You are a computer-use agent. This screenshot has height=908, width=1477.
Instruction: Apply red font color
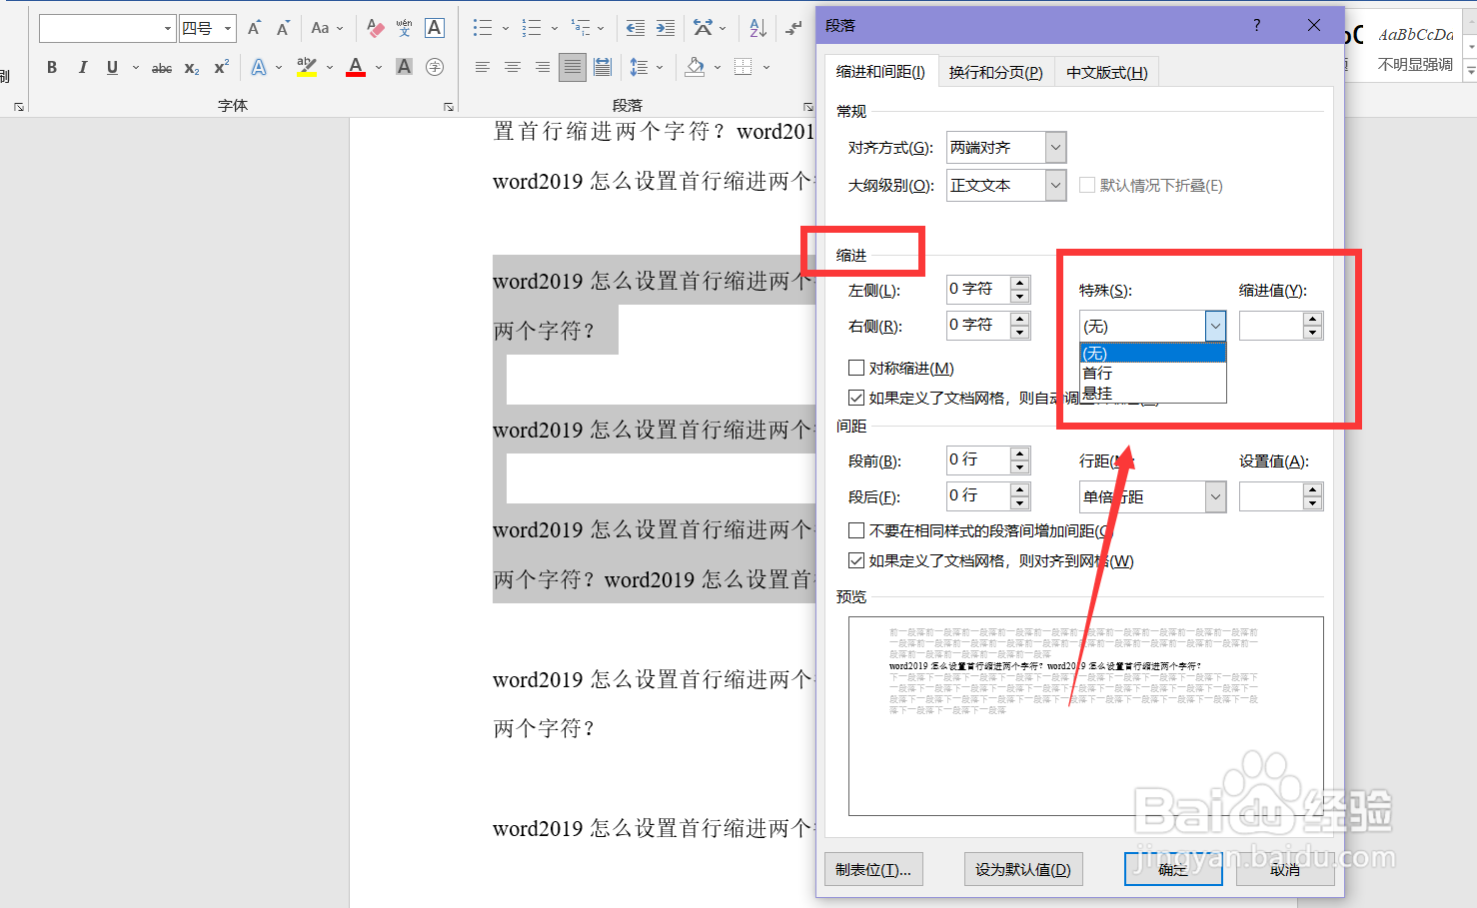pos(356,67)
